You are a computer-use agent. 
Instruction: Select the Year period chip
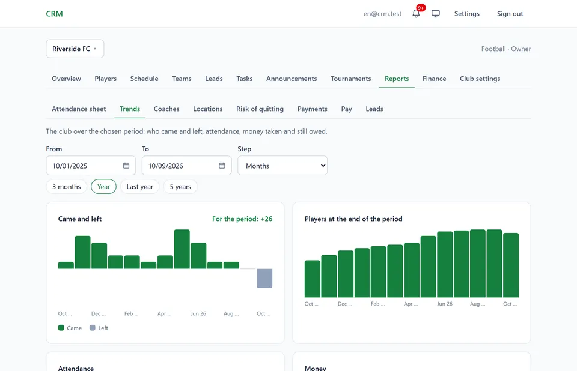[x=103, y=187]
